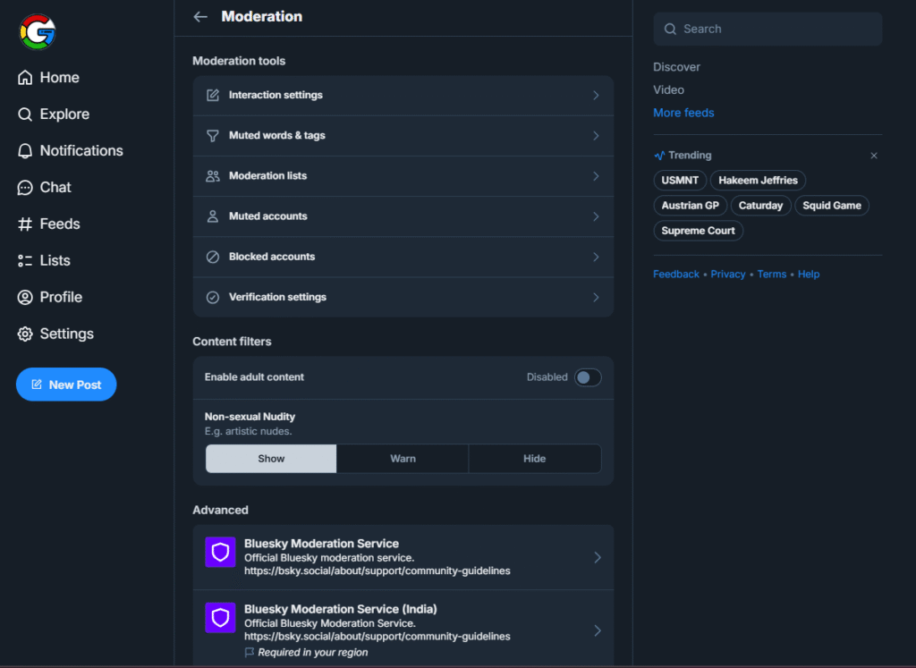Open Explore from the sidebar
The image size is (916, 668).
pyautogui.click(x=54, y=114)
